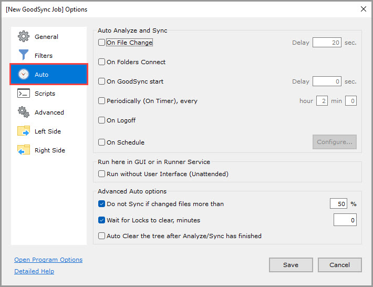Open Scripts via the terminal icon
This screenshot has width=373, height=287.
(24, 94)
